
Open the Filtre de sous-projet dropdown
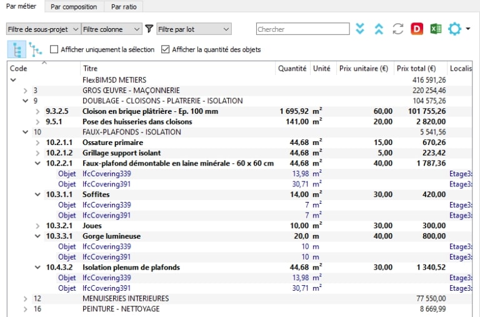point(44,29)
